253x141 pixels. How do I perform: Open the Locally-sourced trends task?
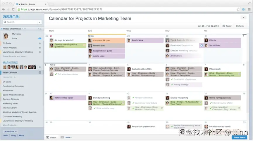[x=220, y=127]
